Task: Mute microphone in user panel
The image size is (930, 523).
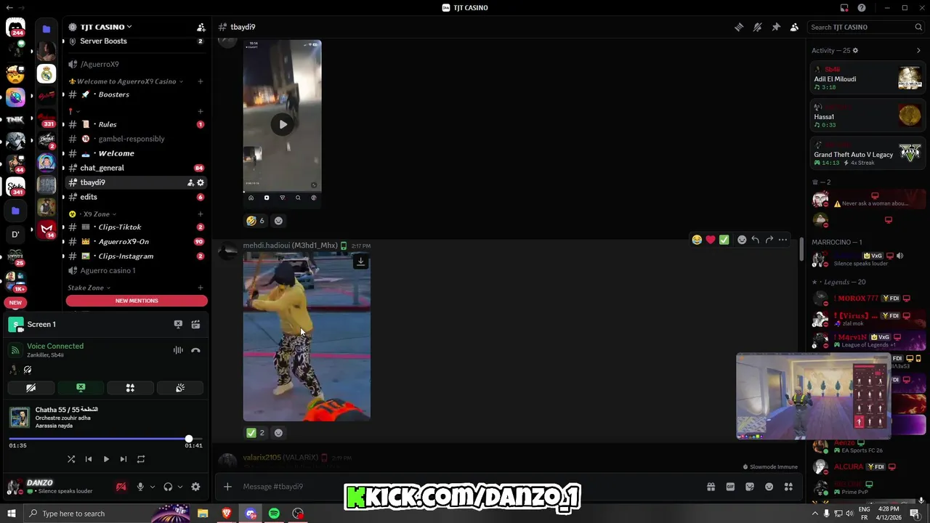Action: tap(140, 487)
